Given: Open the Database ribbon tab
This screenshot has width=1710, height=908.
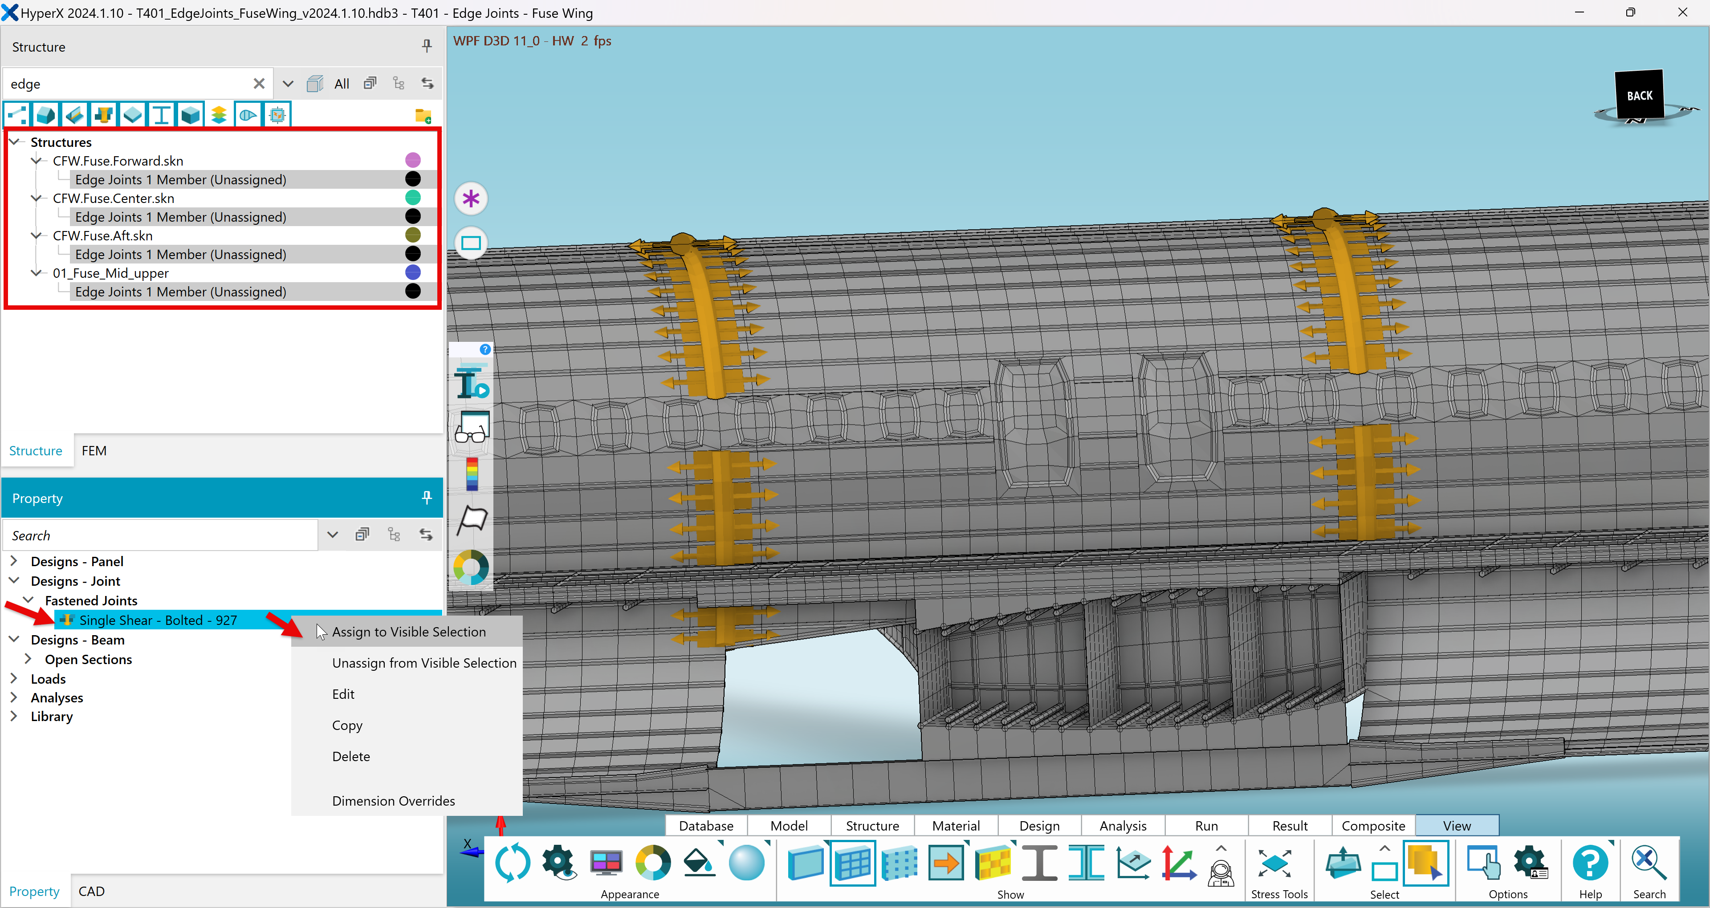Looking at the screenshot, I should click(x=706, y=826).
